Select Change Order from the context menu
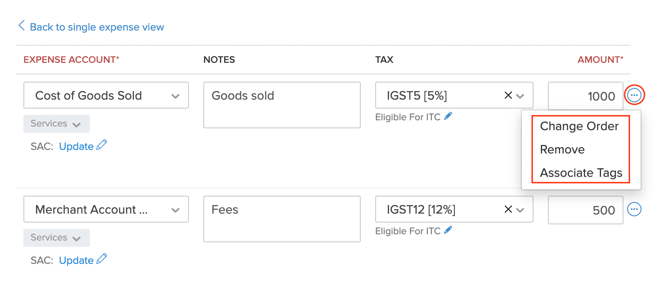 coord(579,126)
